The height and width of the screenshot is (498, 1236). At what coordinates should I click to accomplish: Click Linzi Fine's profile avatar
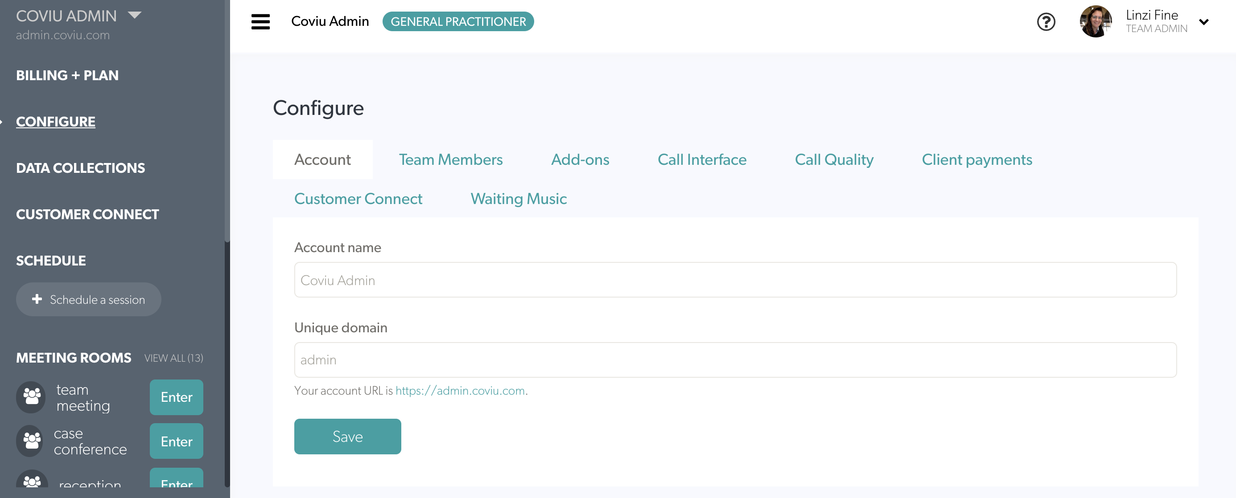(1096, 21)
